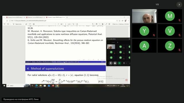Select the Draw (Нарисовать) tool
The height and width of the screenshot is (103, 184).
[17, 24]
